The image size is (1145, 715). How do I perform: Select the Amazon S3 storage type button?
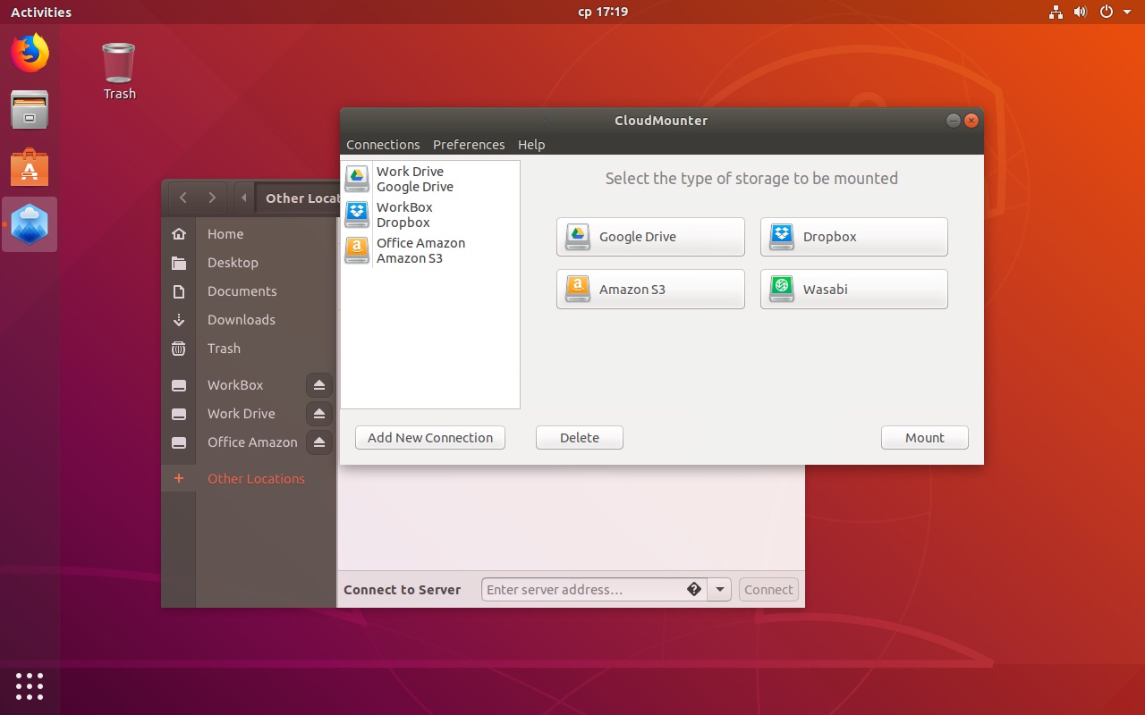[x=650, y=290]
